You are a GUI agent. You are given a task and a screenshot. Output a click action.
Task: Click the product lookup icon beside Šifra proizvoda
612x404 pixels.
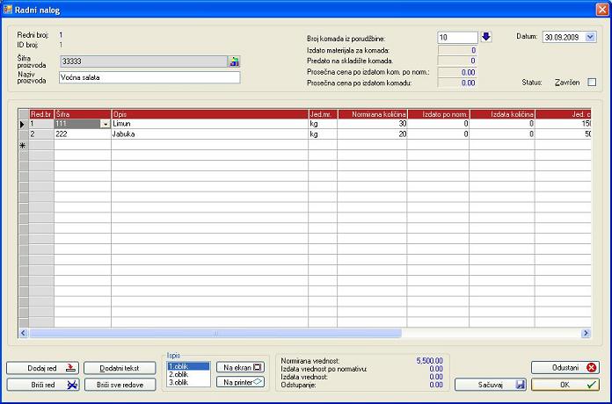[234, 61]
